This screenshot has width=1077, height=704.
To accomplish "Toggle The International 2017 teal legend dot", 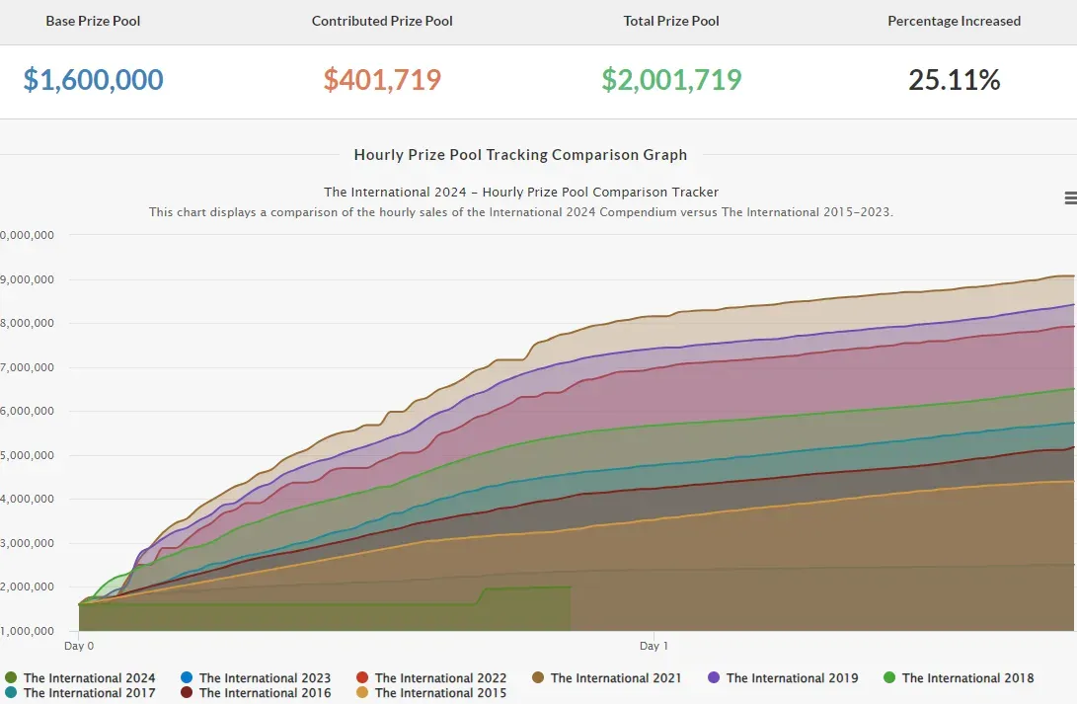I will (x=11, y=693).
